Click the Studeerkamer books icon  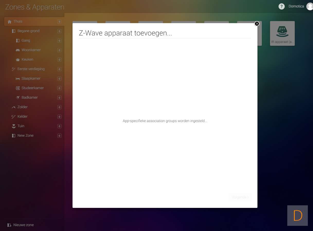18,88
